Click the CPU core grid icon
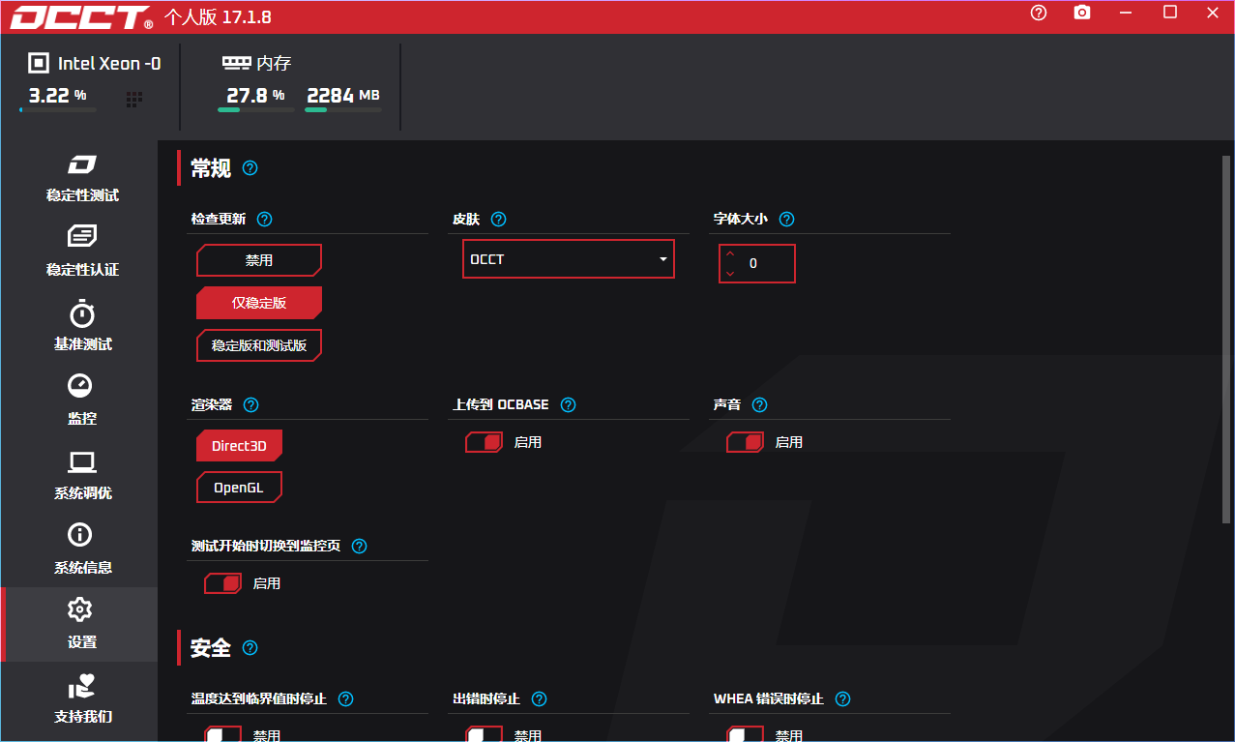The width and height of the screenshot is (1235, 742). tap(134, 99)
